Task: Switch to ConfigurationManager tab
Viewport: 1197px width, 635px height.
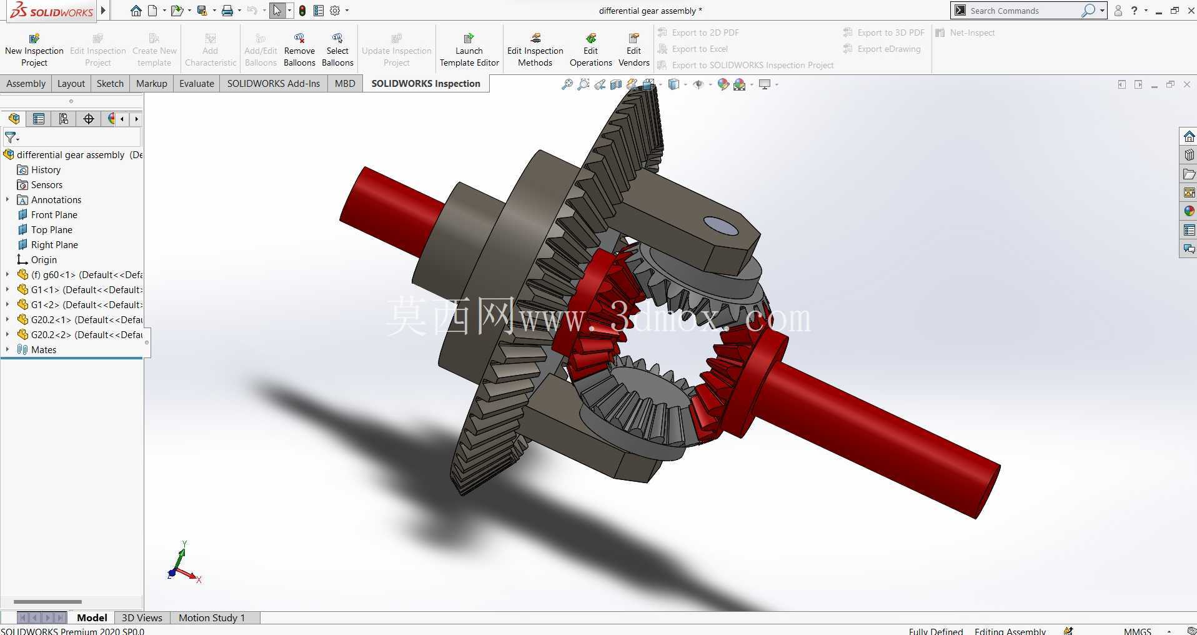Action: click(64, 119)
